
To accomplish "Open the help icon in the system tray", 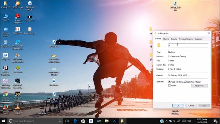I will click(x=162, y=121).
